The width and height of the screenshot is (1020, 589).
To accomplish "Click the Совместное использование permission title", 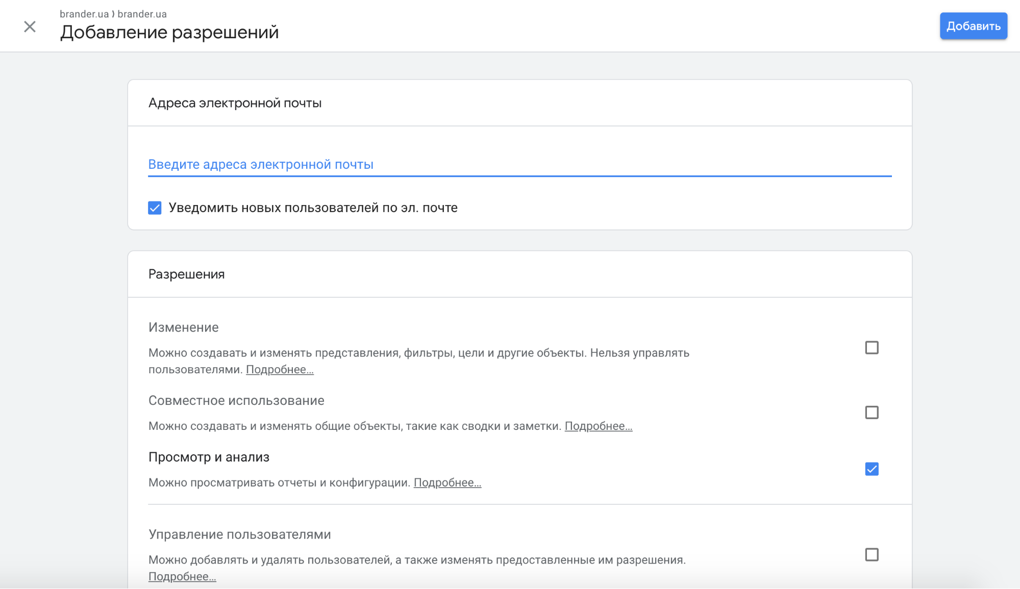I will (x=236, y=401).
